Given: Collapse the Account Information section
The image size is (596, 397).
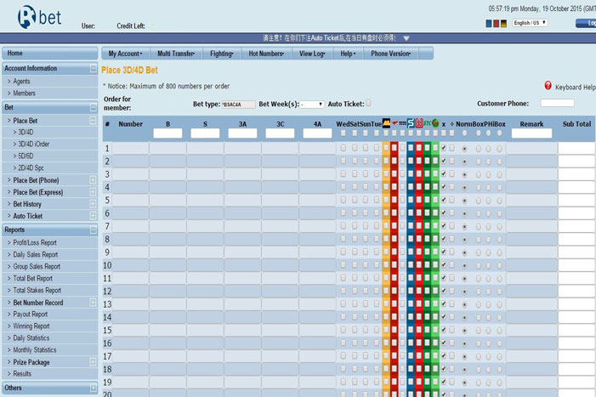Looking at the screenshot, I should (93, 69).
